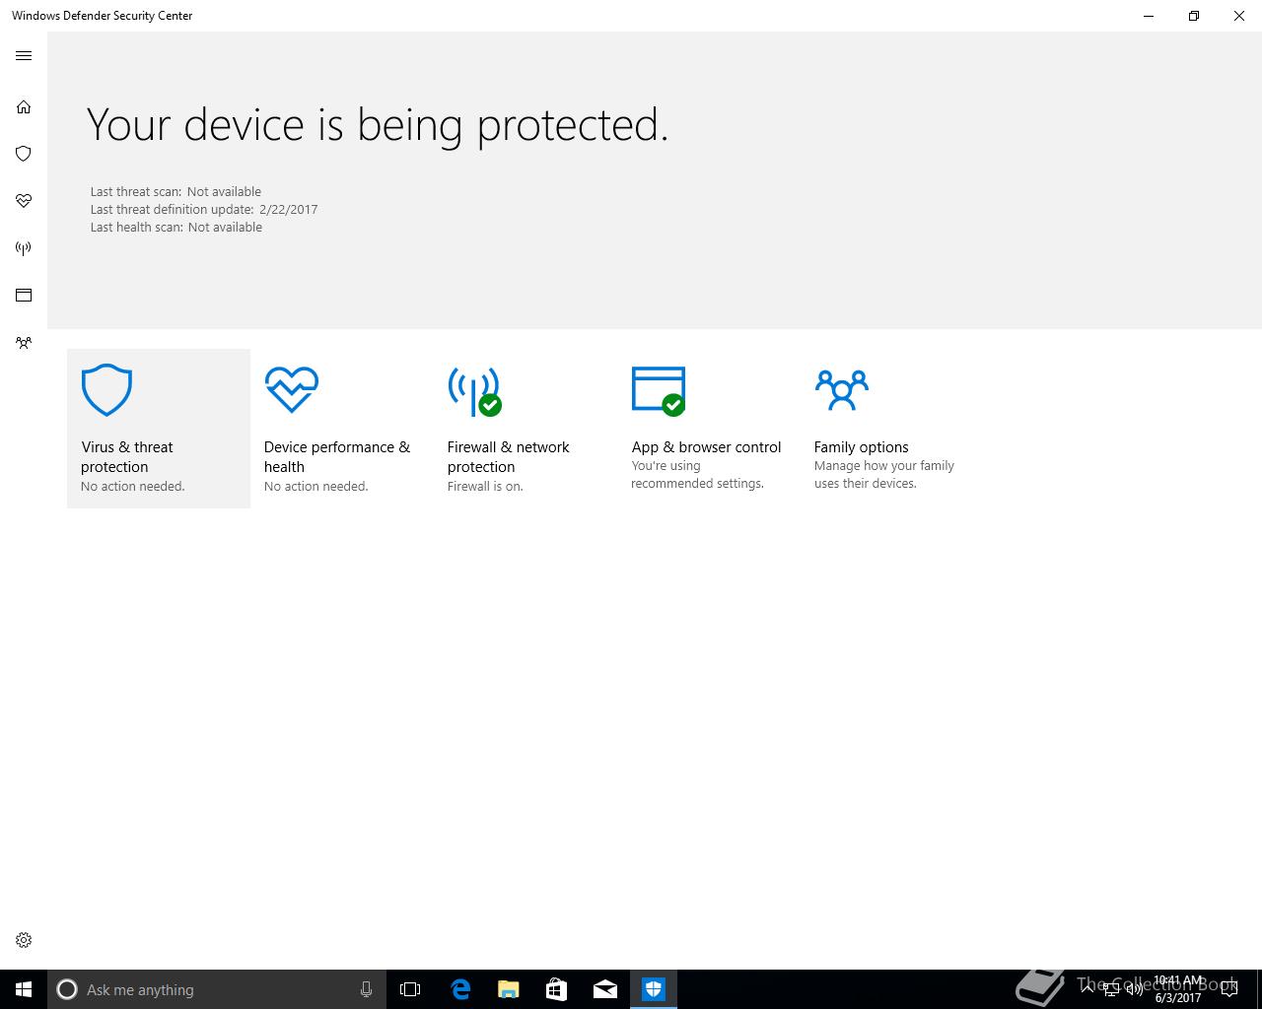The width and height of the screenshot is (1262, 1009).
Task: Open the Virus & threat protection title
Action: 127,457
